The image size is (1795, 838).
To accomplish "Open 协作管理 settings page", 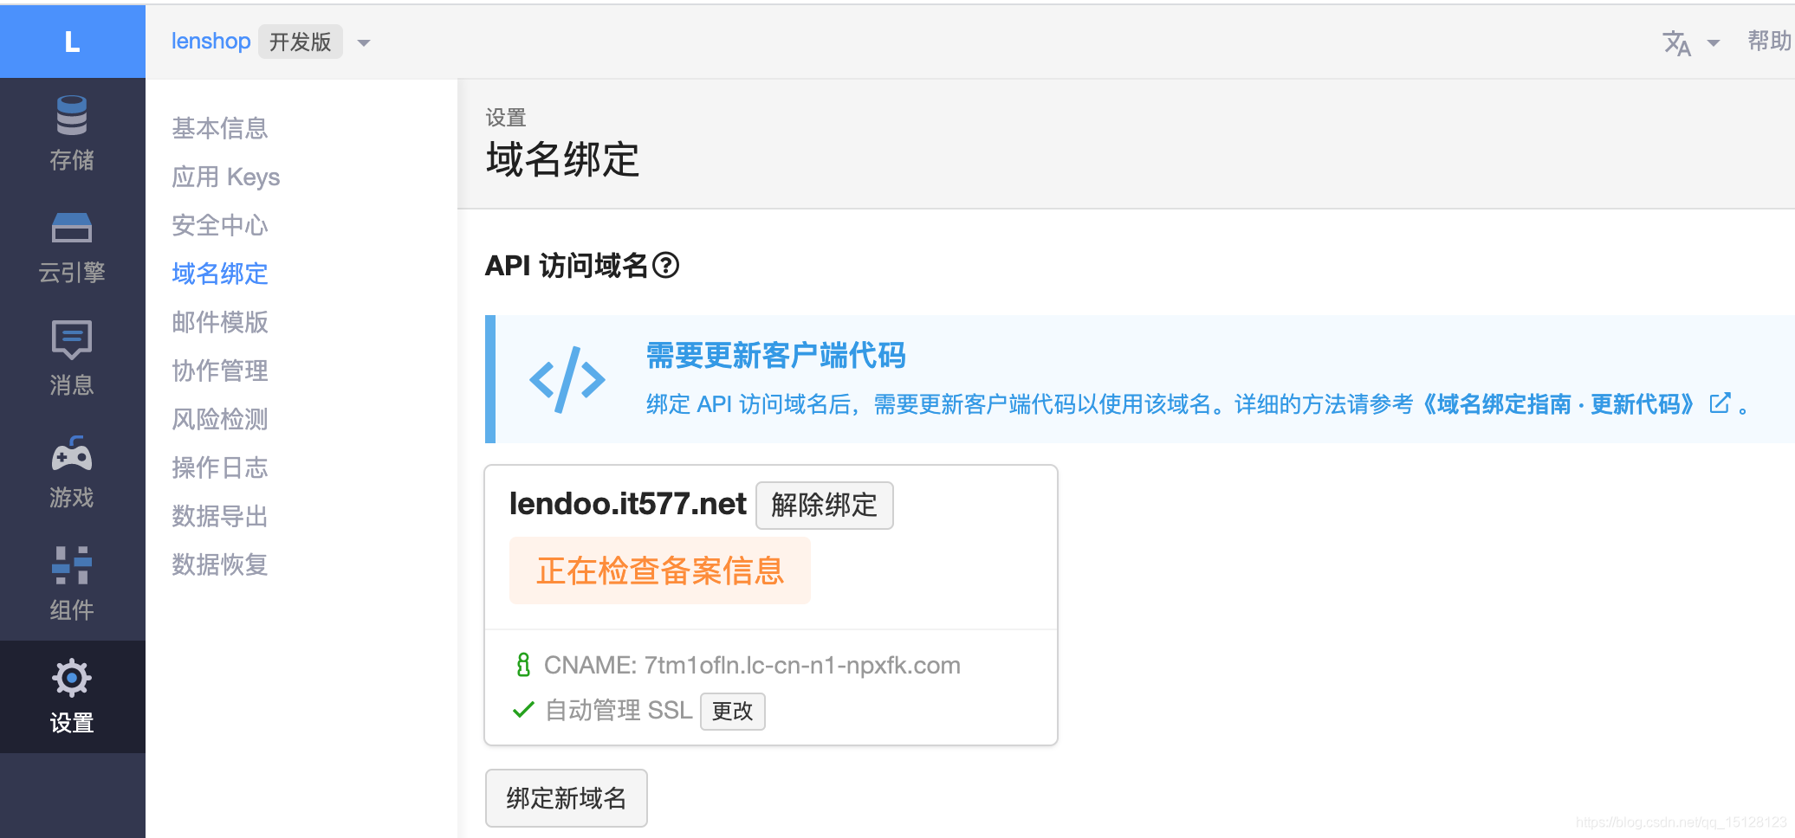I will [220, 371].
